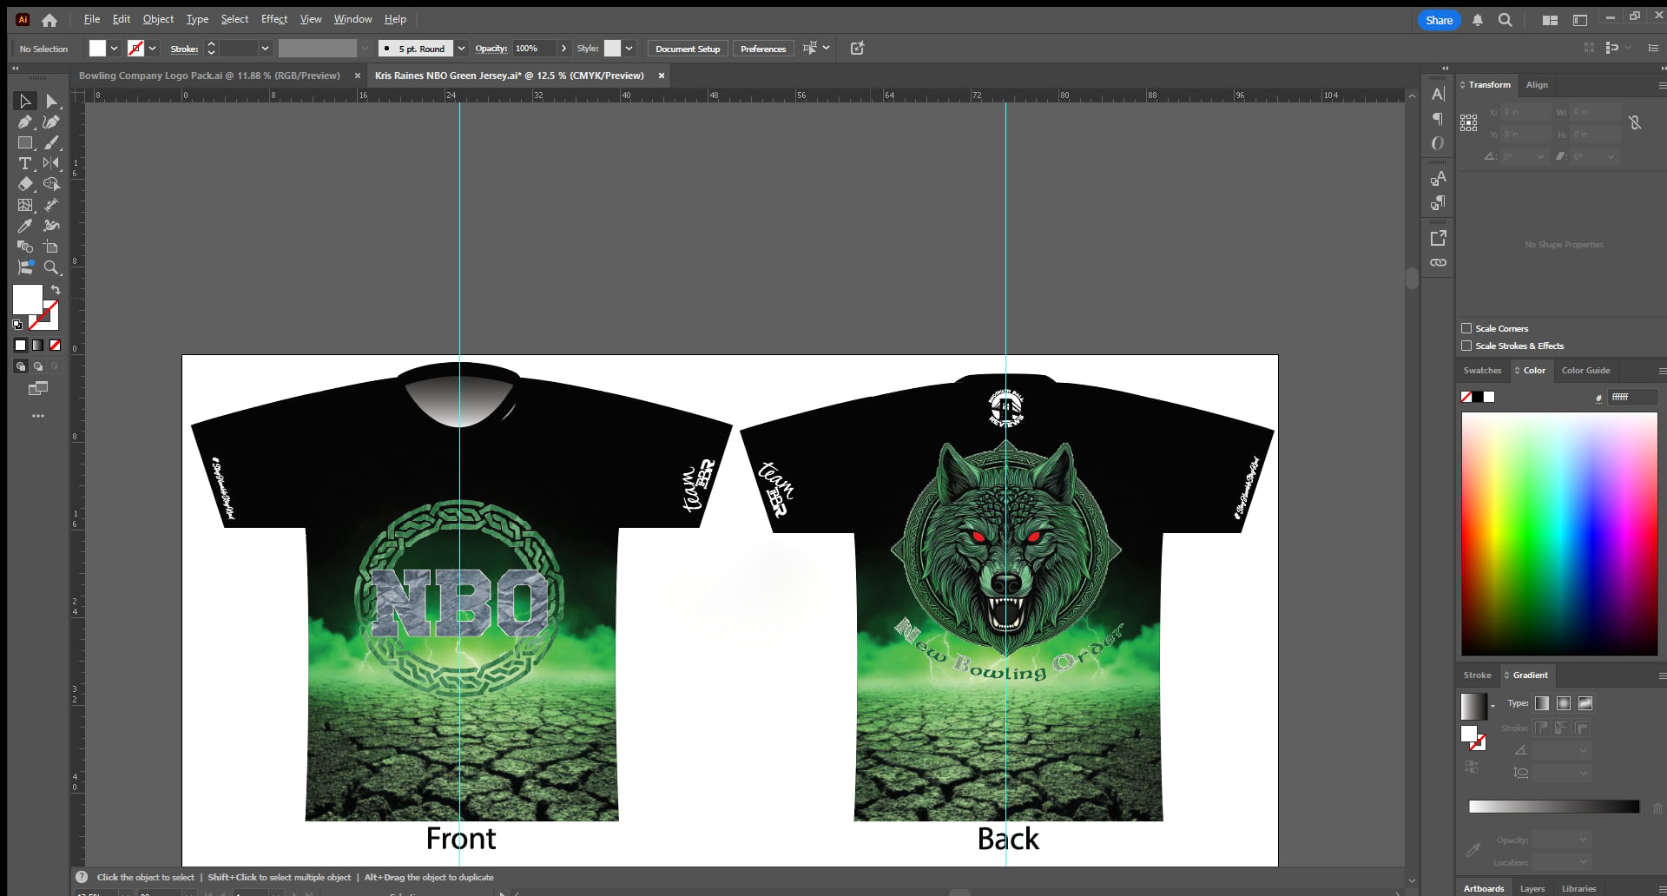Set Color mode button below fill swatch
The width and height of the screenshot is (1667, 896).
tap(21, 345)
